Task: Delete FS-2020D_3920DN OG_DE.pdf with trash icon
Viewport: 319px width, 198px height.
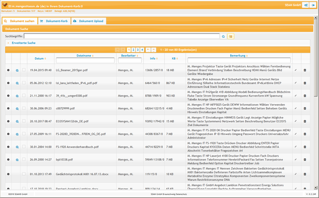Action: pyautogui.click(x=305, y=134)
